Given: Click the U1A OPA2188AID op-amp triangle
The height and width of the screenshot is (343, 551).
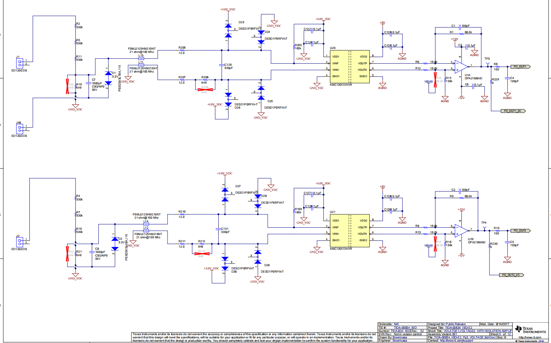Looking at the screenshot, I should (462, 66).
